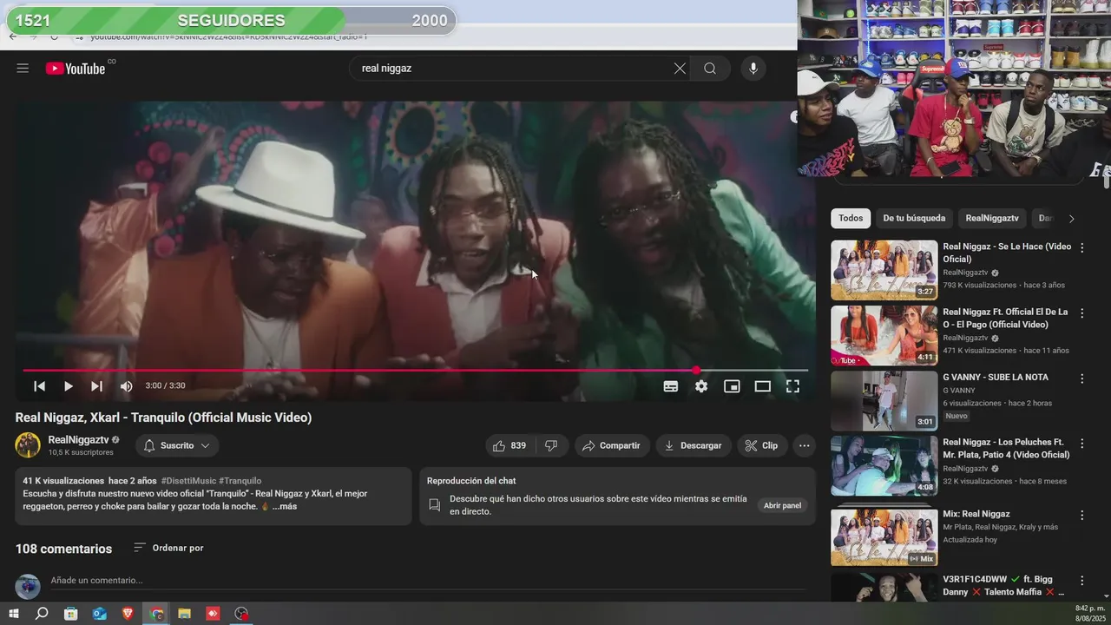The width and height of the screenshot is (1111, 625).
Task: Click the #Tranquilo hashtag
Action: click(240, 480)
